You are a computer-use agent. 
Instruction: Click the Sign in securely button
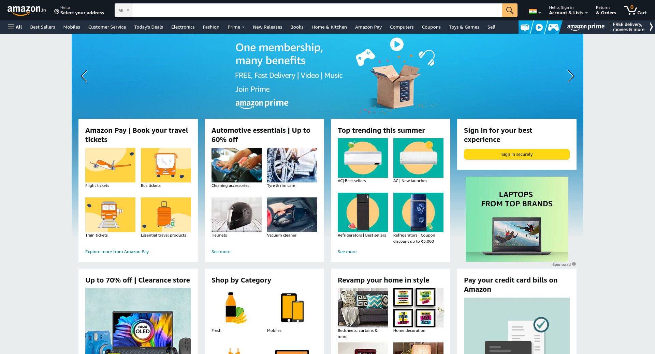pyautogui.click(x=517, y=154)
